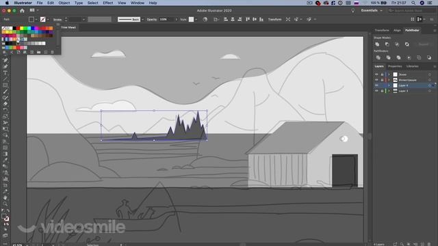Expand Layer 3 contents
This screenshot has height=246, width=438.
[389, 91]
